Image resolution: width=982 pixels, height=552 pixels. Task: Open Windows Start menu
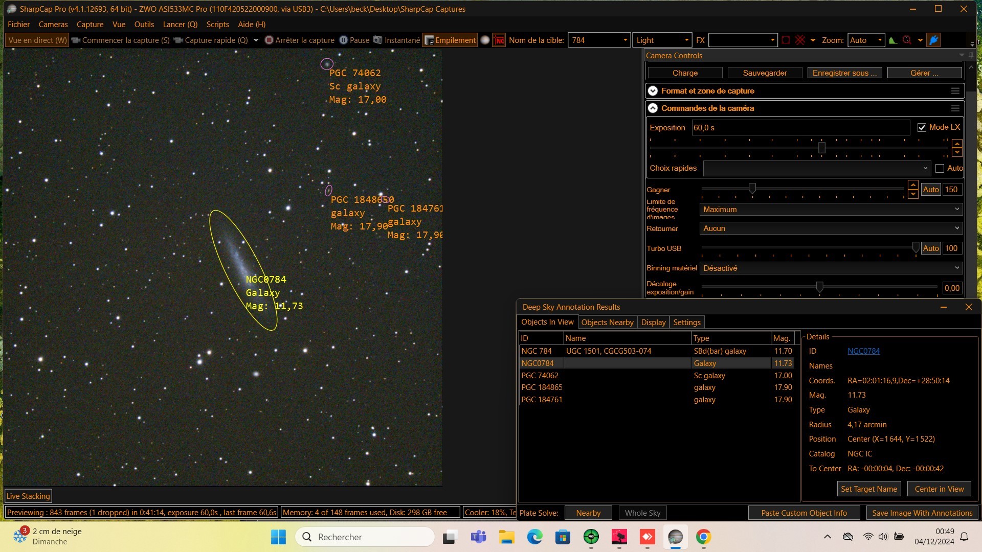(x=278, y=537)
